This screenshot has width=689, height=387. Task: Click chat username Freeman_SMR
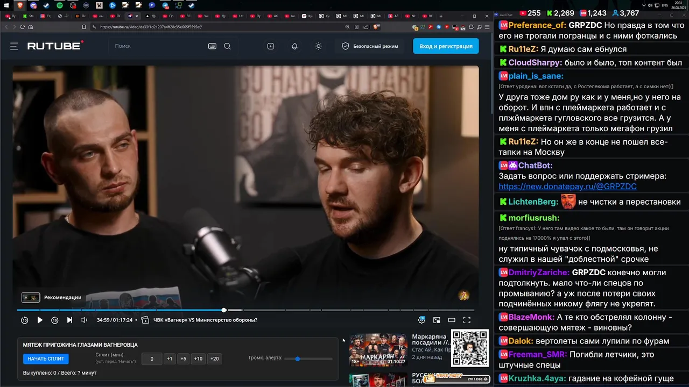click(x=537, y=355)
